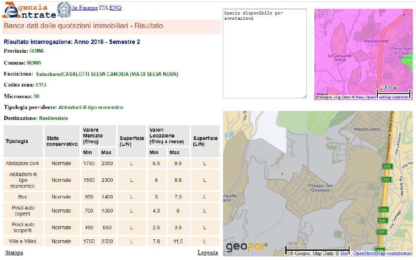The height and width of the screenshot is (260, 416).
Task: Click the 1000 m scale bar
Action: 317,249
